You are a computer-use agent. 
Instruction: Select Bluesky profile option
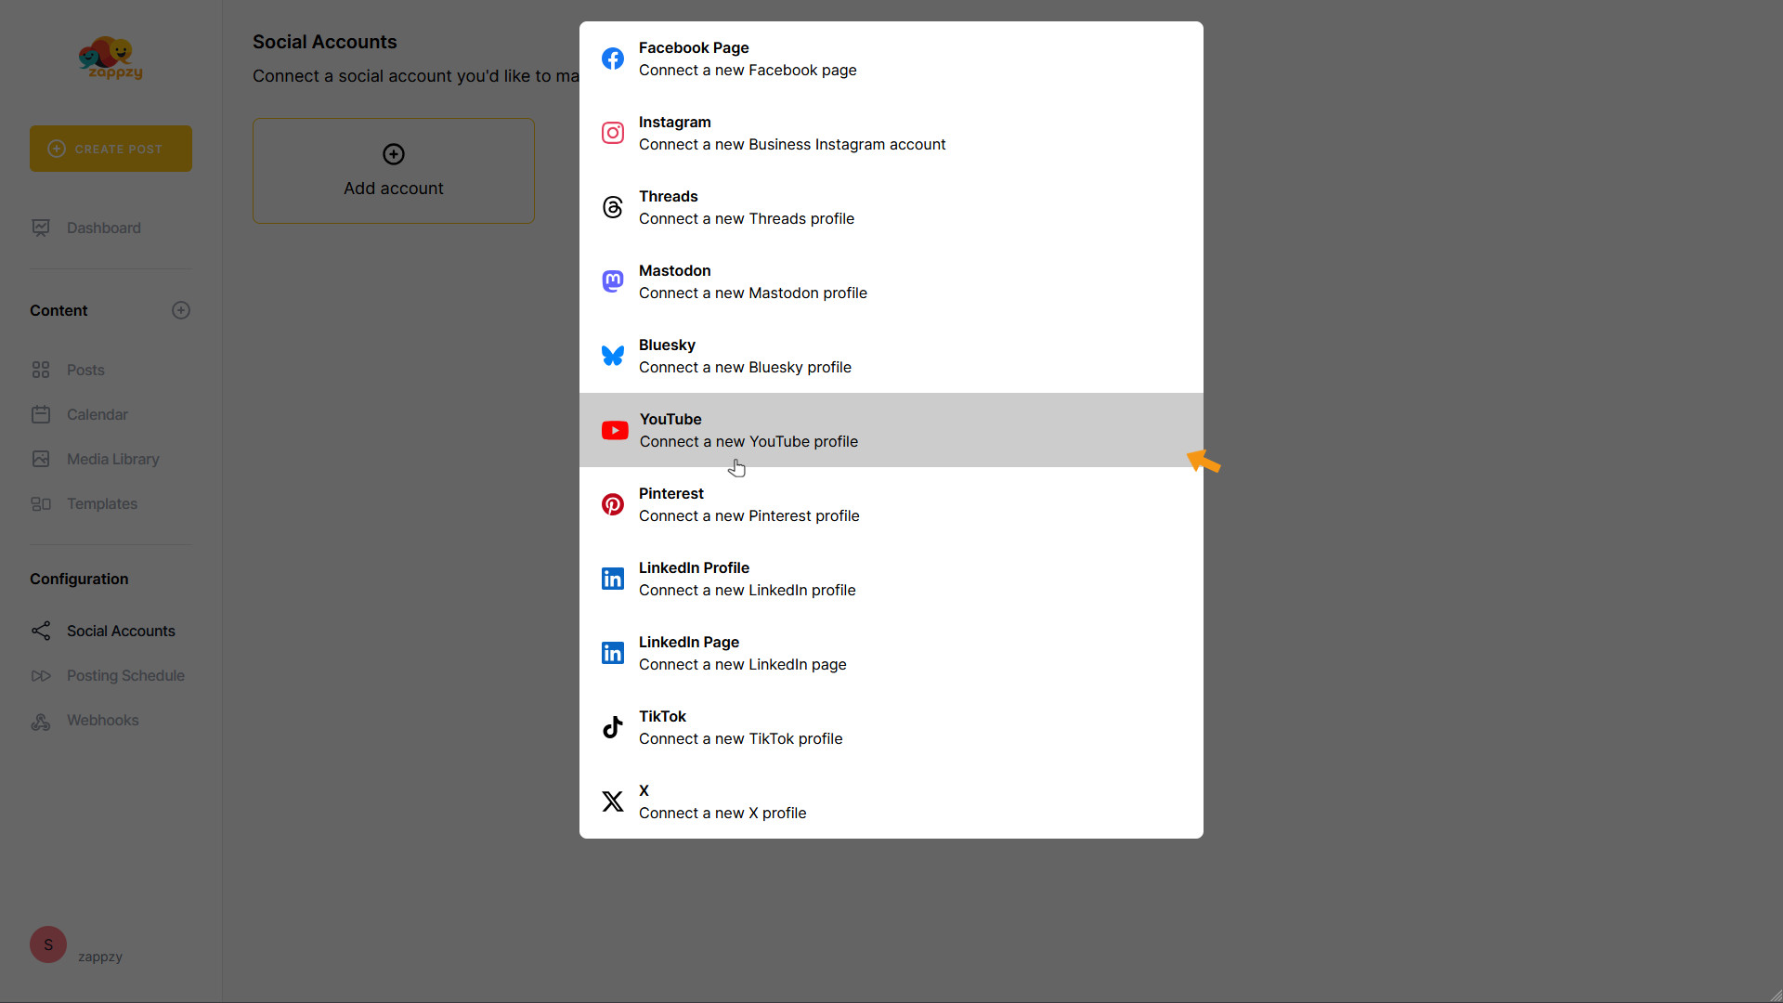(x=891, y=356)
